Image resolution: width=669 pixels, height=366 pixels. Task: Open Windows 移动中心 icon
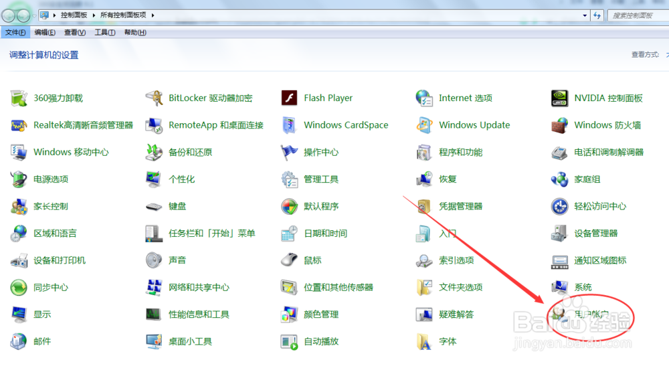[19, 153]
